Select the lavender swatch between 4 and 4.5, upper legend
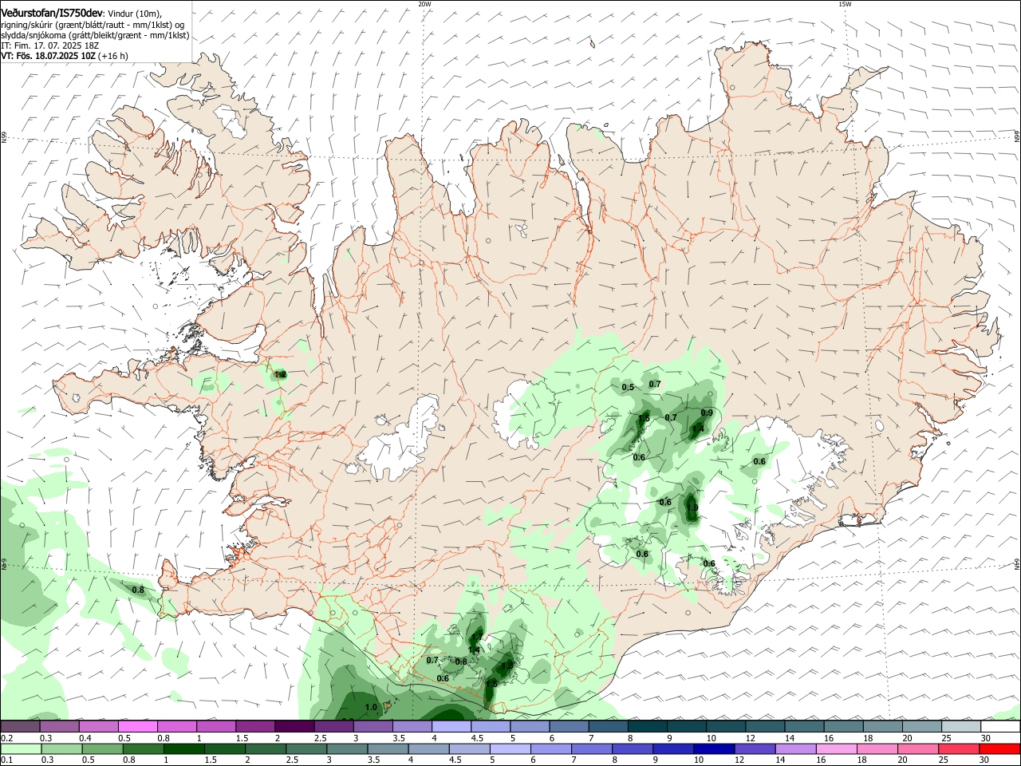 pyautogui.click(x=451, y=726)
